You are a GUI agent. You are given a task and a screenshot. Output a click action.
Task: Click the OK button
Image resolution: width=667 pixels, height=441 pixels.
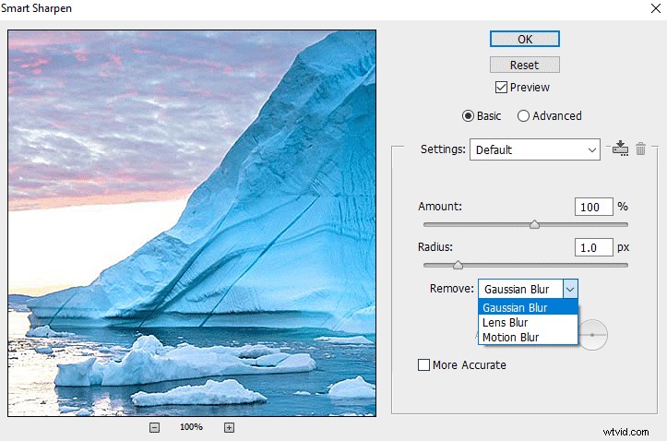point(525,39)
